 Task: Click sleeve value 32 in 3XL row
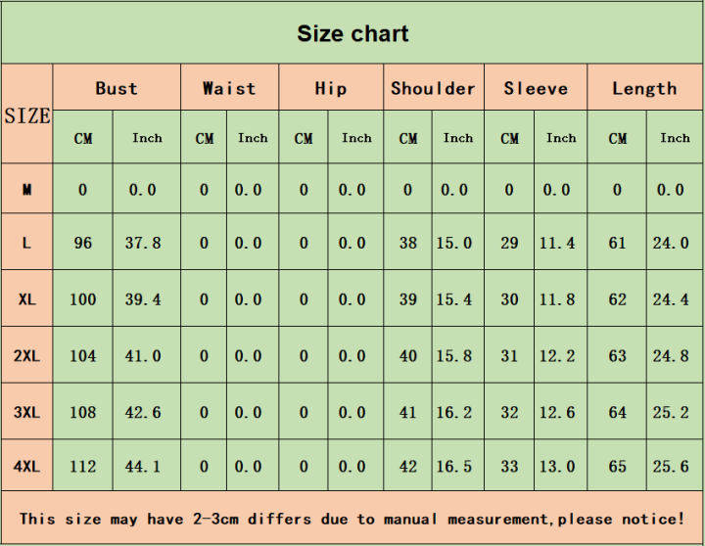click(x=509, y=412)
